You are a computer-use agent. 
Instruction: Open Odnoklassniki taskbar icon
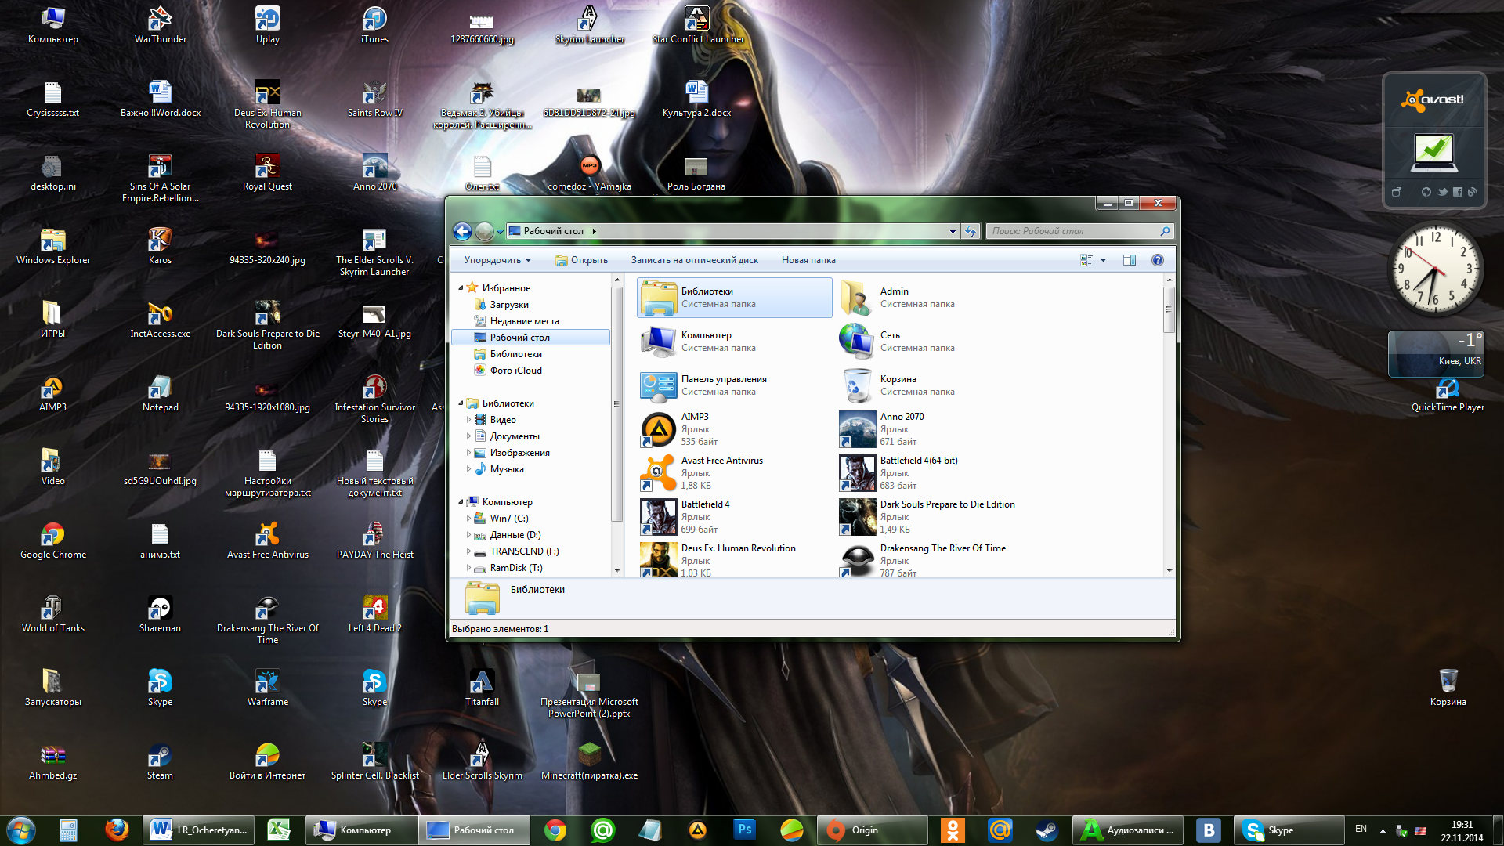click(x=953, y=830)
